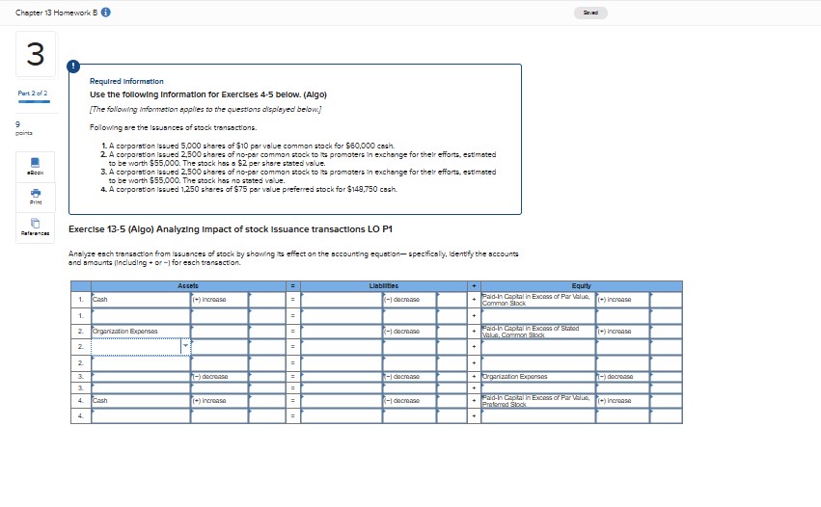Image resolution: width=821 pixels, height=507 pixels.
Task: Click the empty equity account cell in second transaction 4 row
Action: coord(538,416)
